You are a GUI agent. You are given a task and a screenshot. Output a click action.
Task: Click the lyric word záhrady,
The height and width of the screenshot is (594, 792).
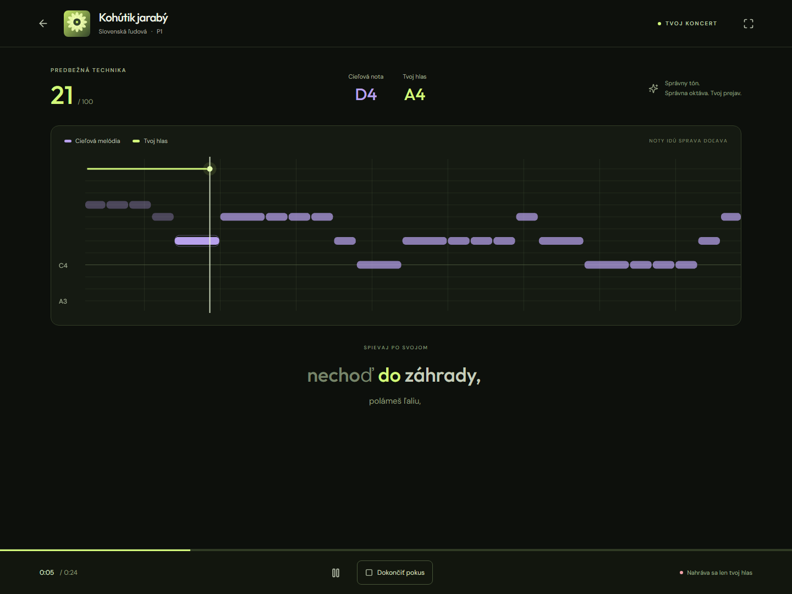[x=443, y=376]
